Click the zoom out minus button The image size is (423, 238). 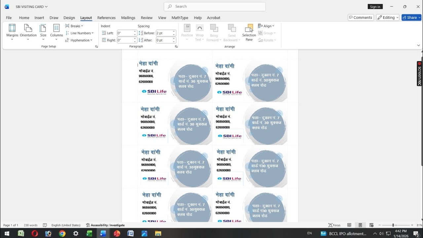click(379, 225)
